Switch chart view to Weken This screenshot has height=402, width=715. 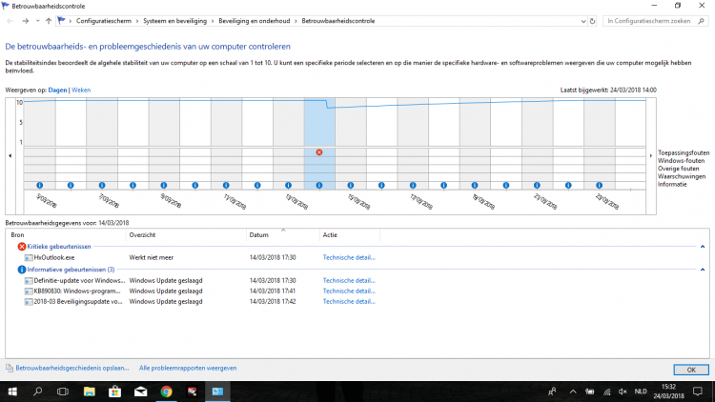(x=81, y=90)
